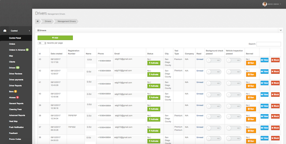
Task: Open Map in sidebar
Action: click(x=11, y=56)
